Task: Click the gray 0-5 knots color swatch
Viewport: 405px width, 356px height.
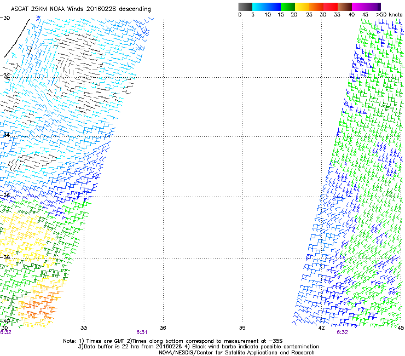Action: [245, 7]
